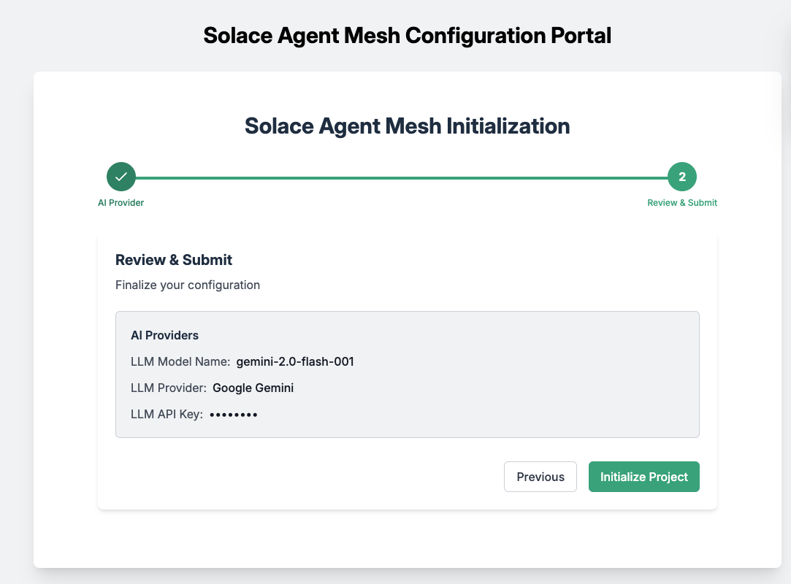This screenshot has width=791, height=584.
Task: Click the LLM API Key label
Action: pos(167,414)
